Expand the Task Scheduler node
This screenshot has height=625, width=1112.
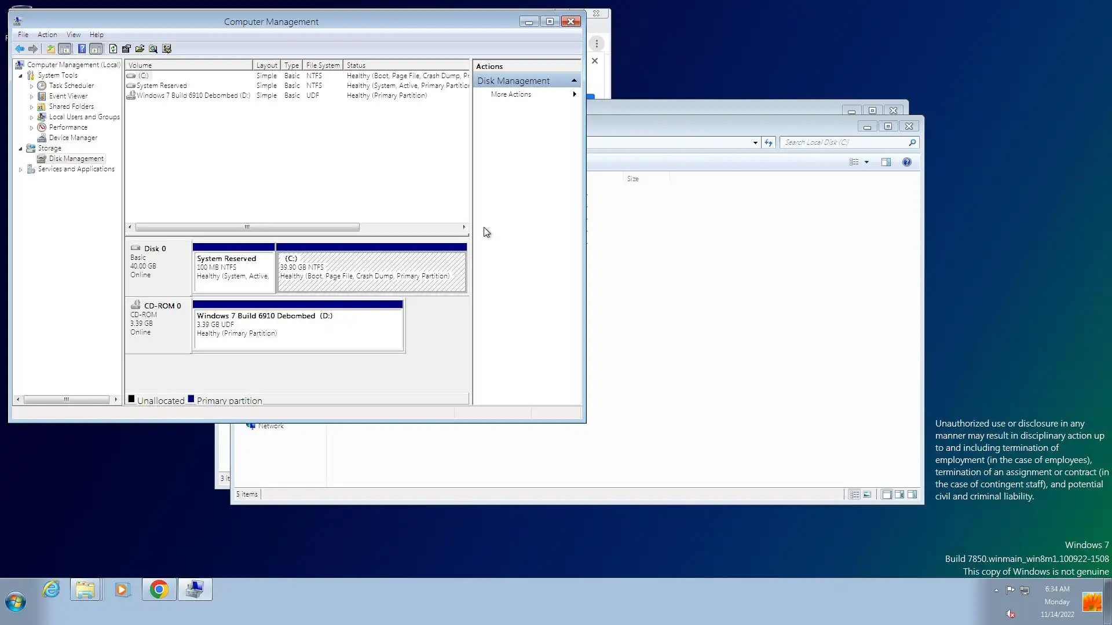tap(32, 86)
